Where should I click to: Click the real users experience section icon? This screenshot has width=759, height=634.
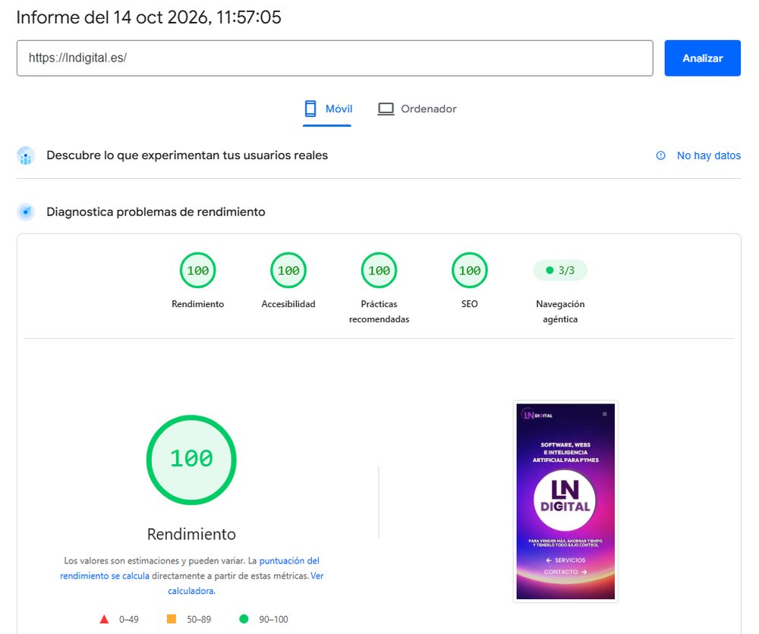(x=26, y=155)
